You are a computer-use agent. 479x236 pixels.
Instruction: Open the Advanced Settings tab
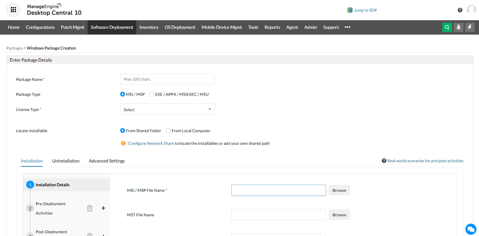pyautogui.click(x=107, y=161)
